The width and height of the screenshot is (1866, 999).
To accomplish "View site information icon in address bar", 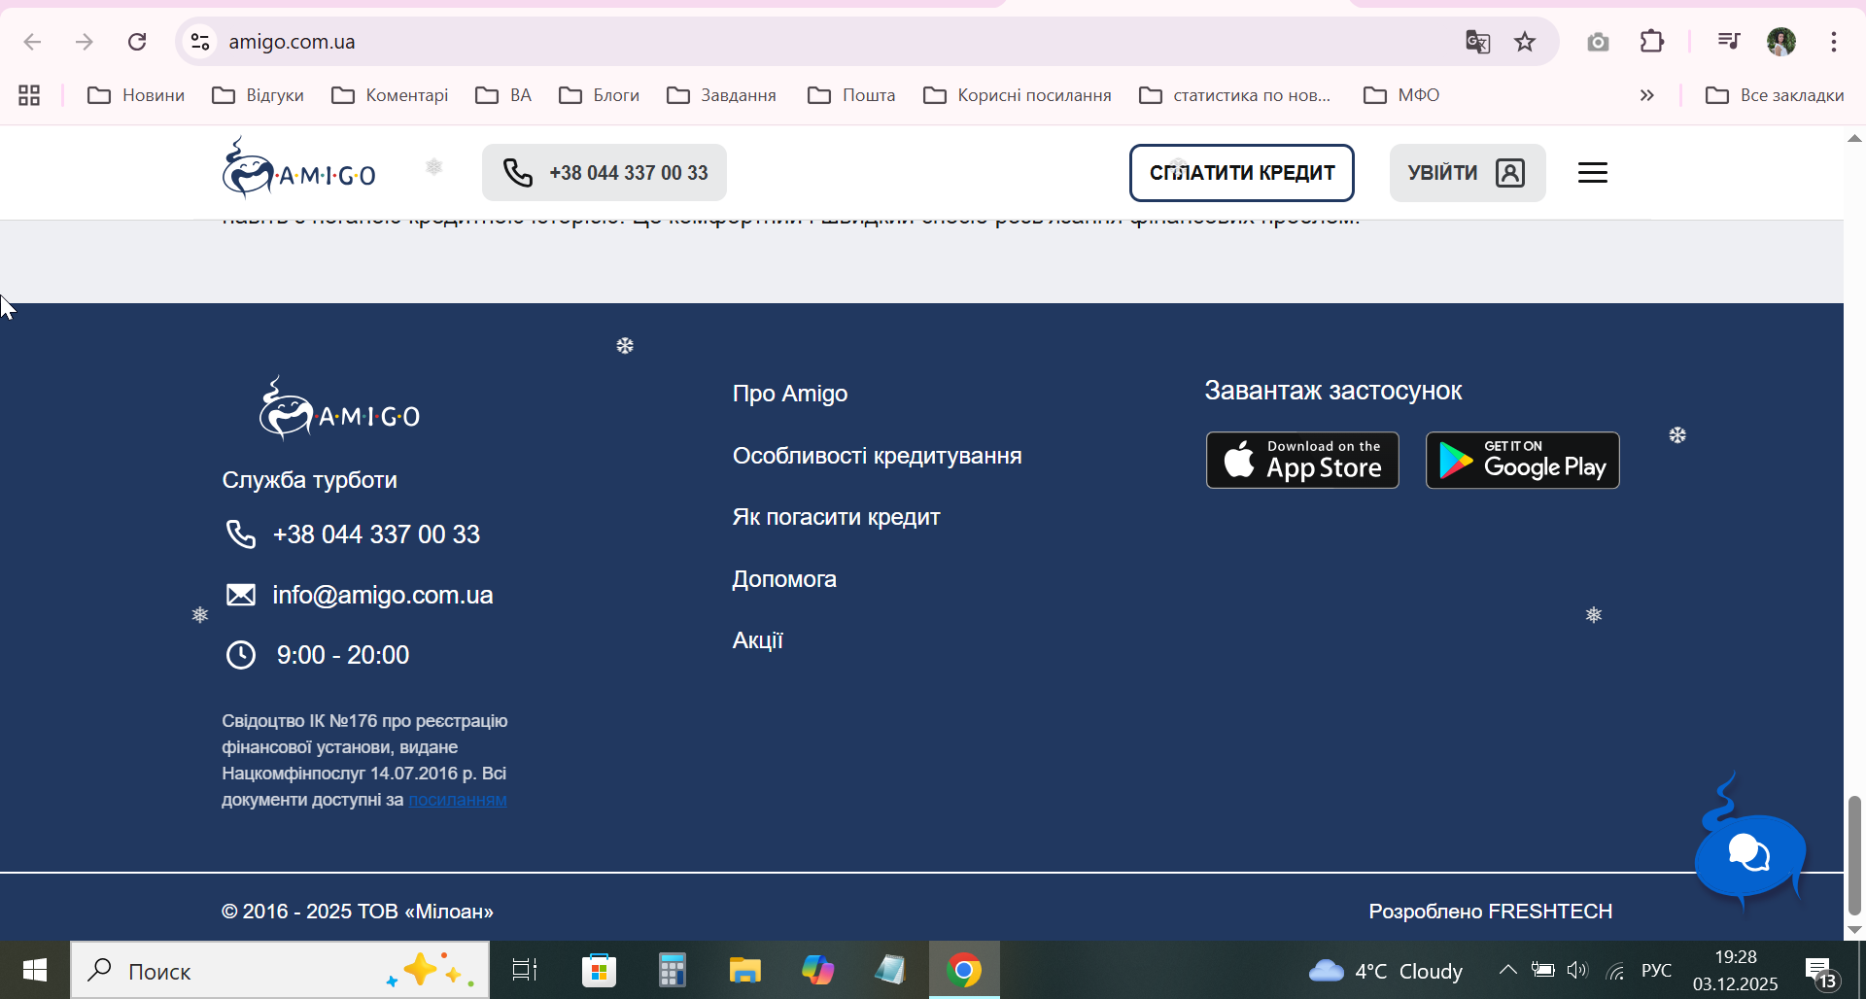I will [200, 42].
